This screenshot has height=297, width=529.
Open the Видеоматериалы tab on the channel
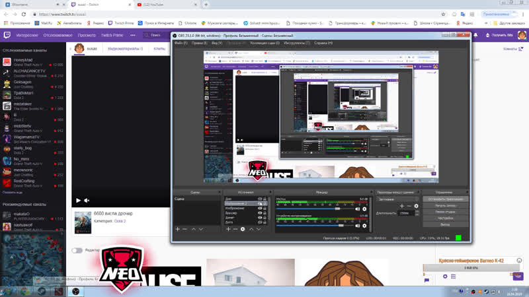click(125, 49)
